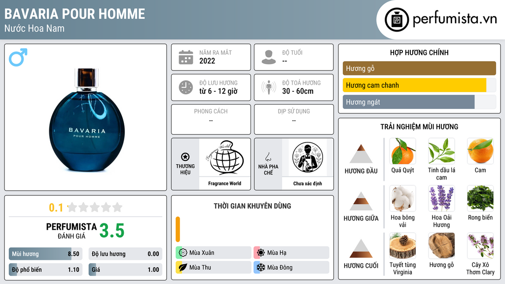The image size is (505, 284).
Task: Select the Hương gỗ wood note image
Action: click(441, 246)
